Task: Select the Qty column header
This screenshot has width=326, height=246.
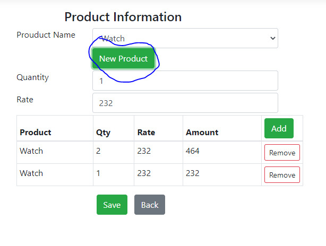Action: [x=103, y=133]
